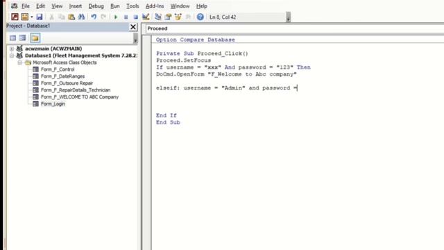Viewport: 444px width, 250px height.
Task: Open the Tools menu
Action: pos(133,6)
